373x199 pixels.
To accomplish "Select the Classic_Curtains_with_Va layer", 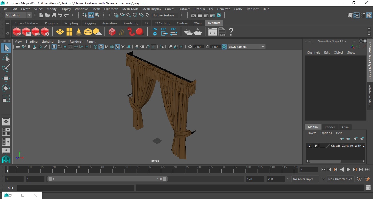I will [348, 146].
